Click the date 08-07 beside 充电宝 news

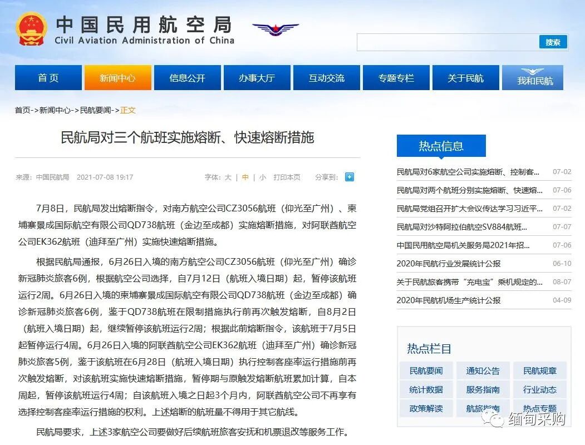point(562,282)
